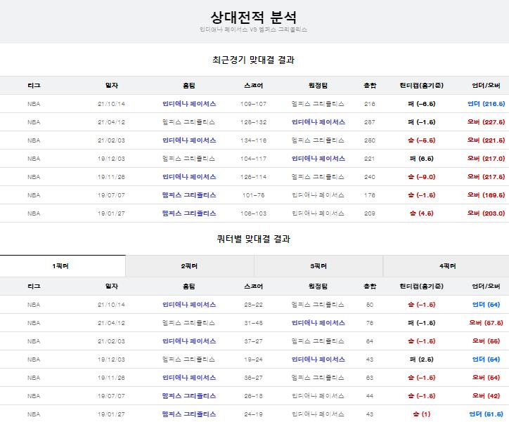Click score 104-117 in recent matches table

pyautogui.click(x=253, y=159)
